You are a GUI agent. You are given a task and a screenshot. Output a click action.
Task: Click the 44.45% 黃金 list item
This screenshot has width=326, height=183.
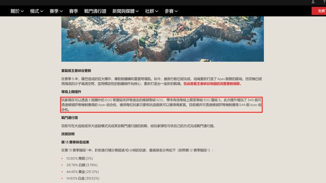tap(83, 172)
